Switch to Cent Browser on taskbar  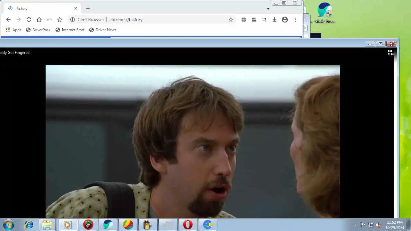pos(208,225)
